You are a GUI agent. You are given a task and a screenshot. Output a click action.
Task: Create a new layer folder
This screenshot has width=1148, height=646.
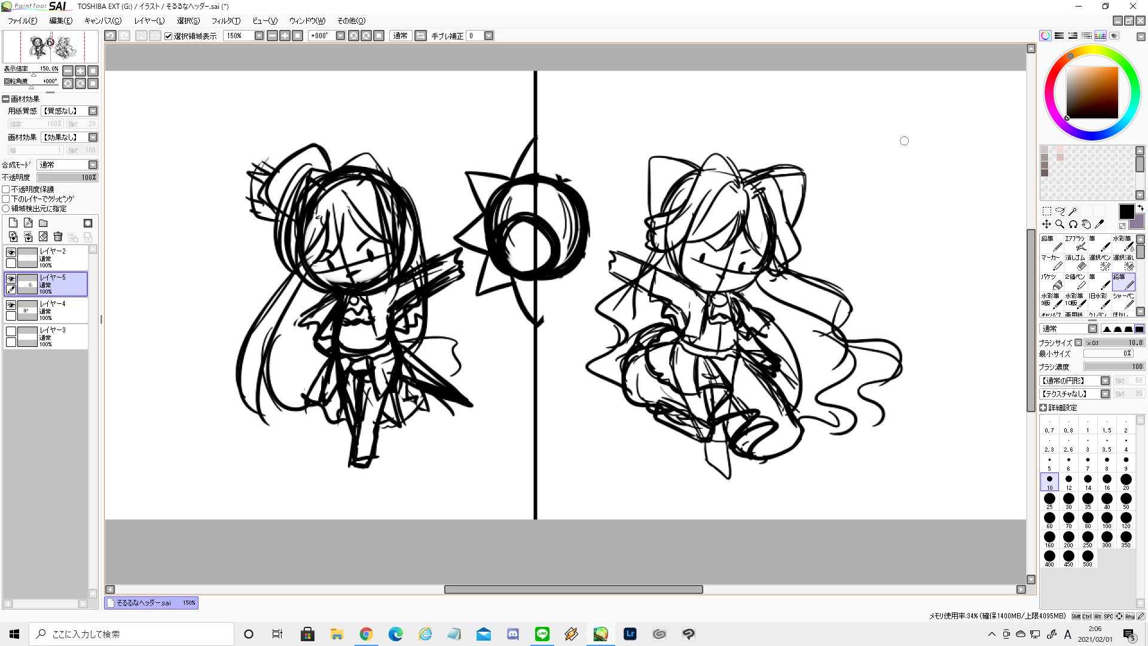pos(43,223)
